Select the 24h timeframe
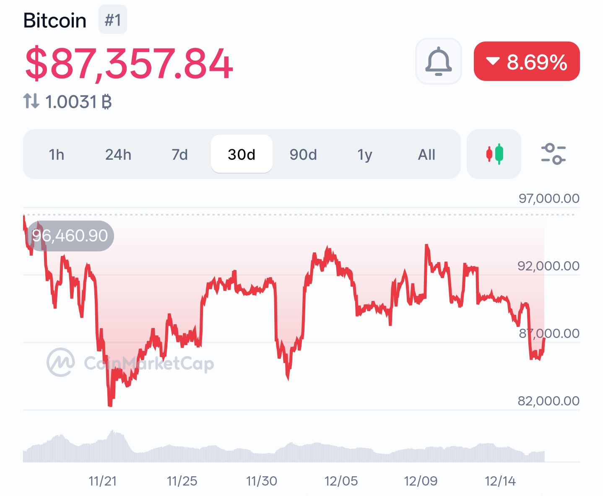 pos(118,155)
